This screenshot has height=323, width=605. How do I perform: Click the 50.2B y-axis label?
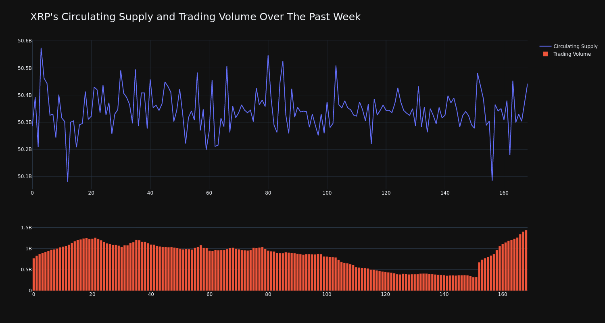tap(25, 149)
